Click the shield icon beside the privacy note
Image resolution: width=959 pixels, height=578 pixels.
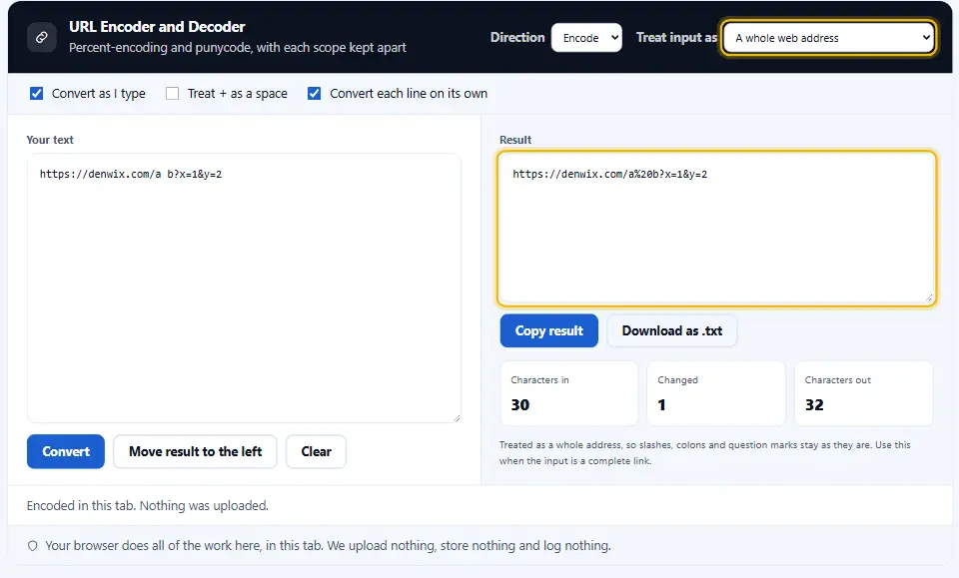[33, 546]
